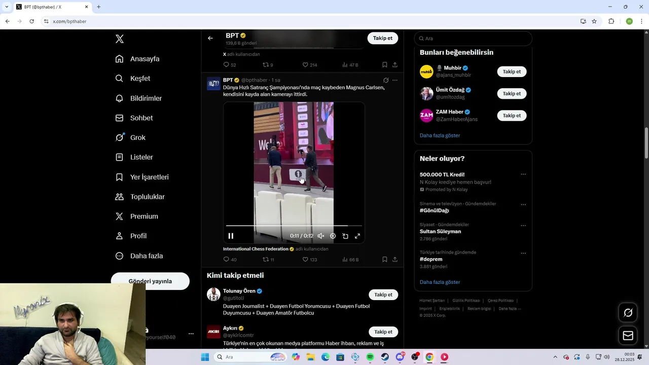Reply to Magnus Carlsen post (40)

click(230, 260)
